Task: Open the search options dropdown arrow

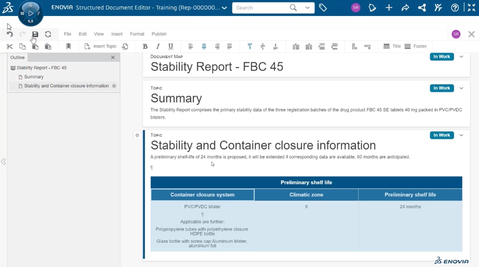Action: tap(307, 8)
